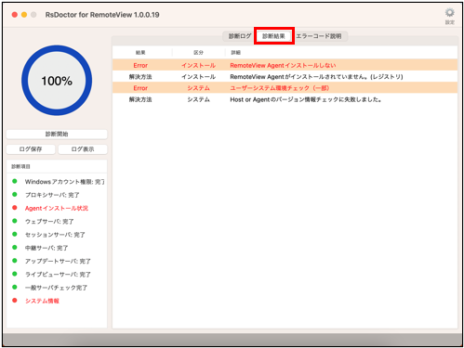Click green dot beside ウェブサーバ

tap(15, 221)
